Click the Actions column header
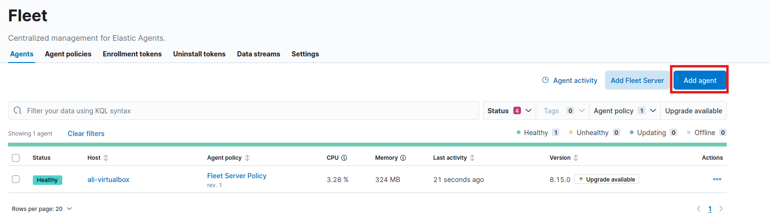Viewport: 770px width, 219px height. 712,158
